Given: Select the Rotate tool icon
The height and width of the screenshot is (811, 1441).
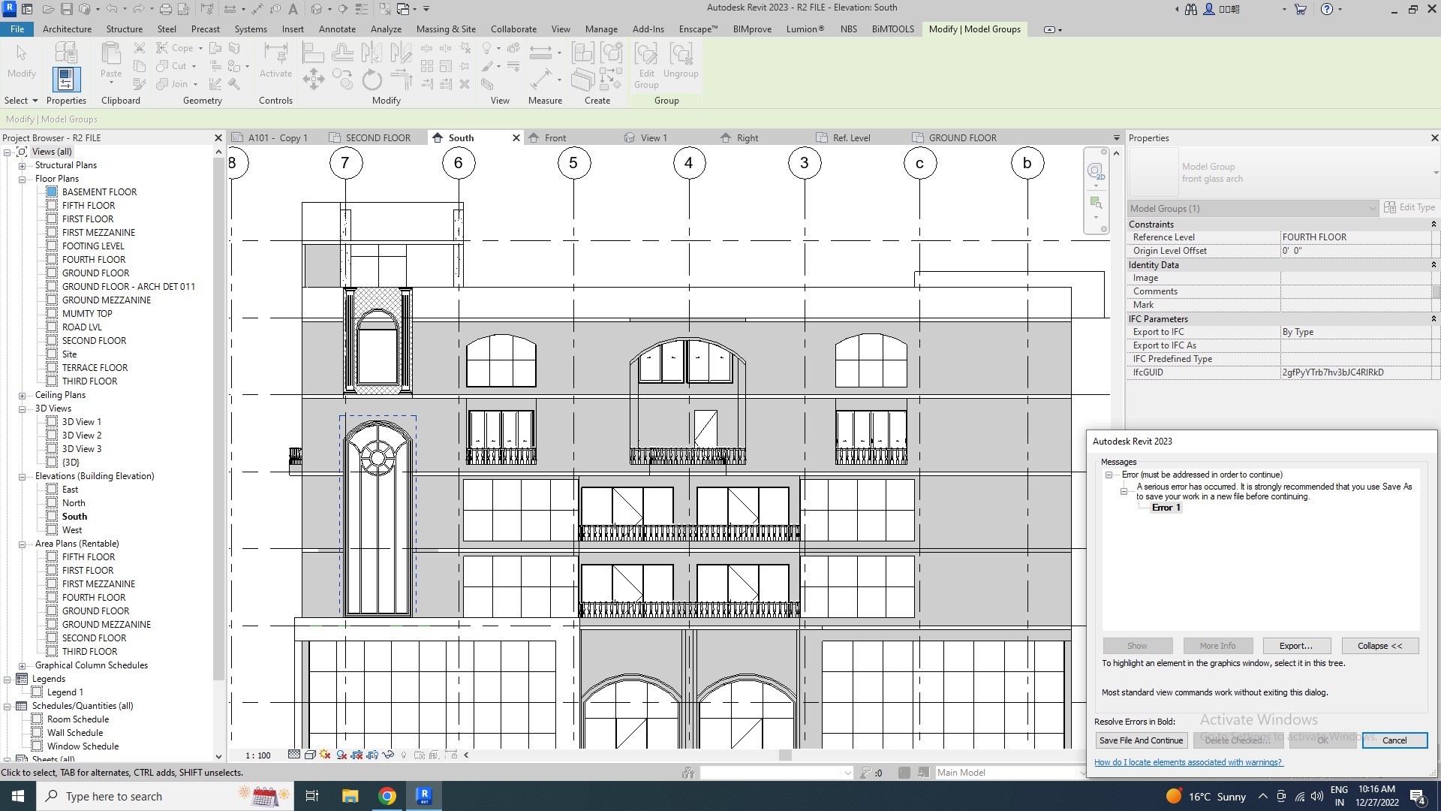Looking at the screenshot, I should coord(372,80).
